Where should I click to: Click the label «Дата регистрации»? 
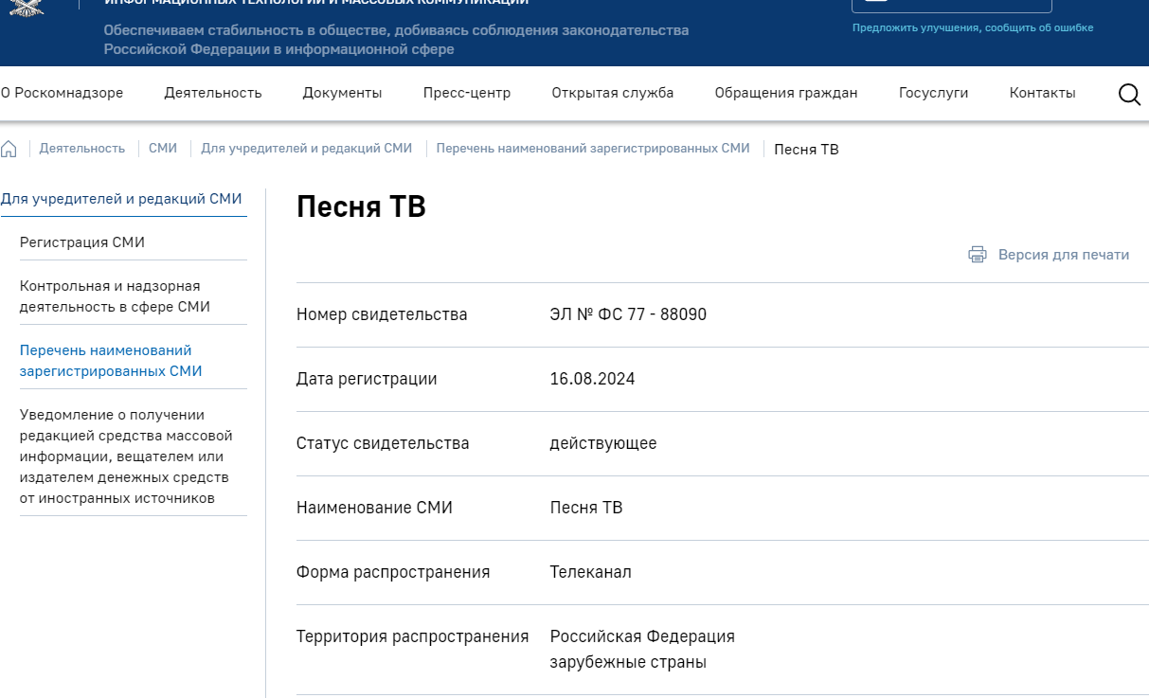(367, 379)
